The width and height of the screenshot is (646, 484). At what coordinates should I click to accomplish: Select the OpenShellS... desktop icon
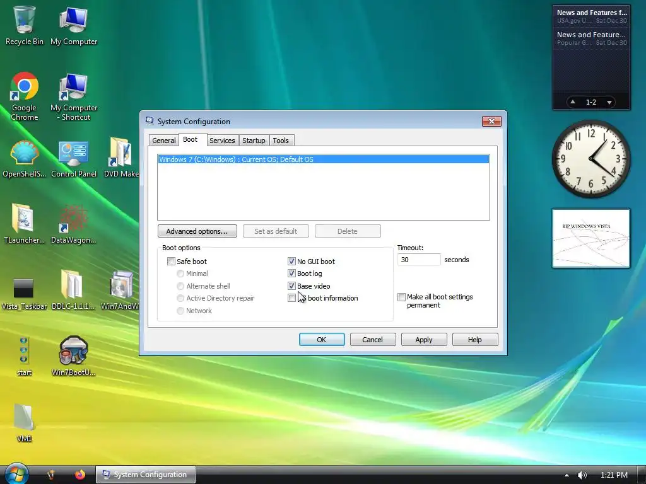pyautogui.click(x=25, y=159)
